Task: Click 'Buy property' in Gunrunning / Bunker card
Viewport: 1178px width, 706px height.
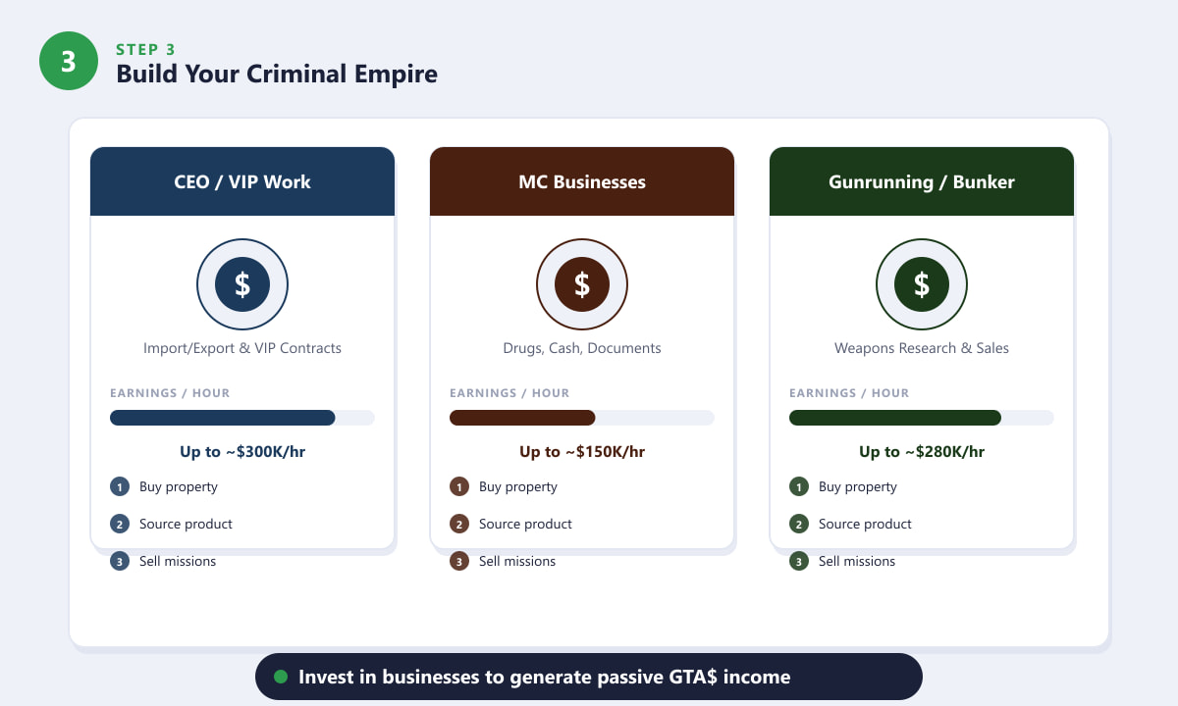Action: [858, 487]
